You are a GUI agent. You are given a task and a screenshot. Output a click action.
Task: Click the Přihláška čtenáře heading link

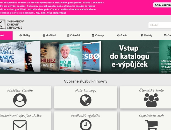[x=20, y=90]
